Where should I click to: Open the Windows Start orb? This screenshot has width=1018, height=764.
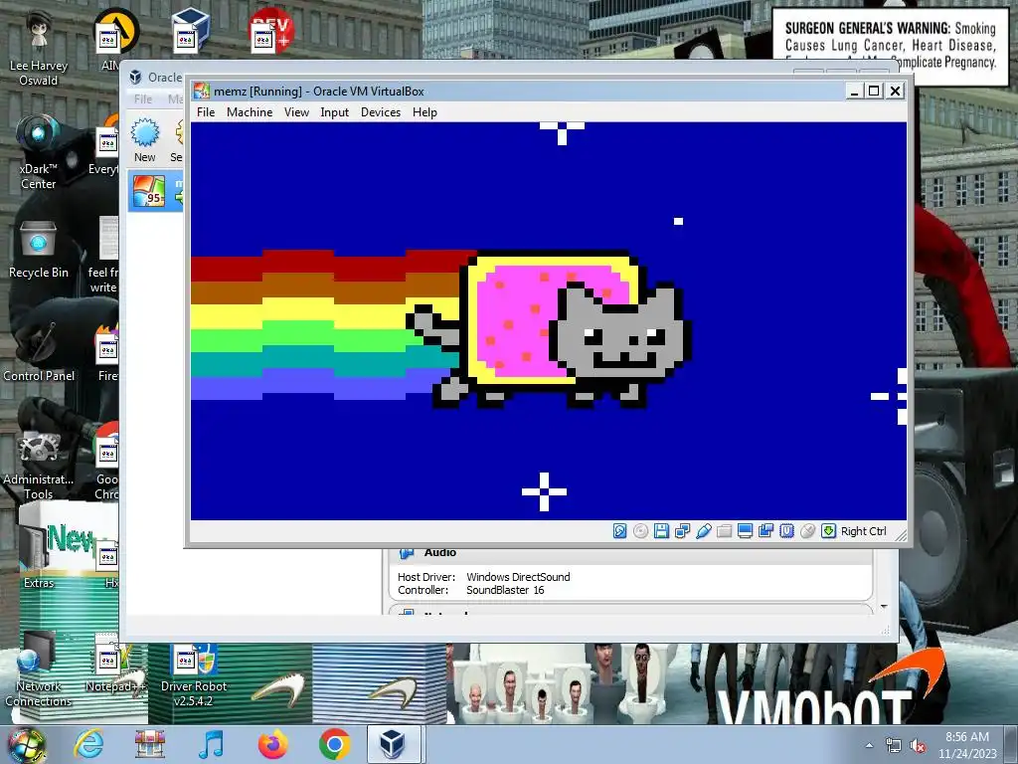[26, 745]
